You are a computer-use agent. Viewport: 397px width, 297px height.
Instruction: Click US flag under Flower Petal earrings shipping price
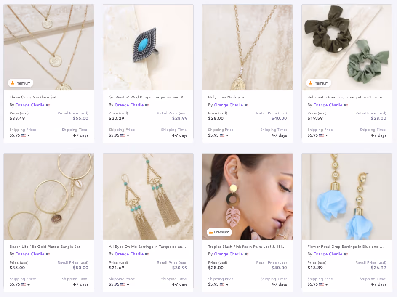tap(321, 284)
